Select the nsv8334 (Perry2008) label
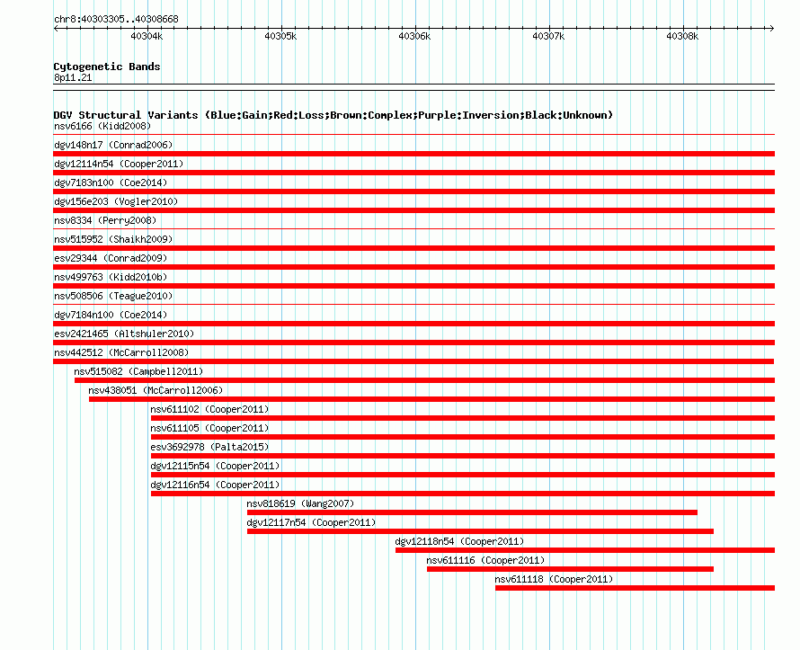Viewport: 800px width, 650px height. [105, 220]
